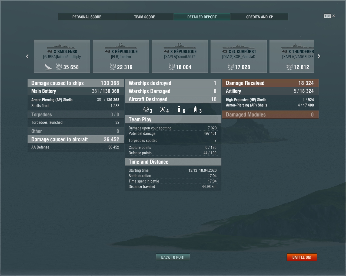Click the Torpedoes header row
This screenshot has width=346, height=276.
(x=76, y=115)
